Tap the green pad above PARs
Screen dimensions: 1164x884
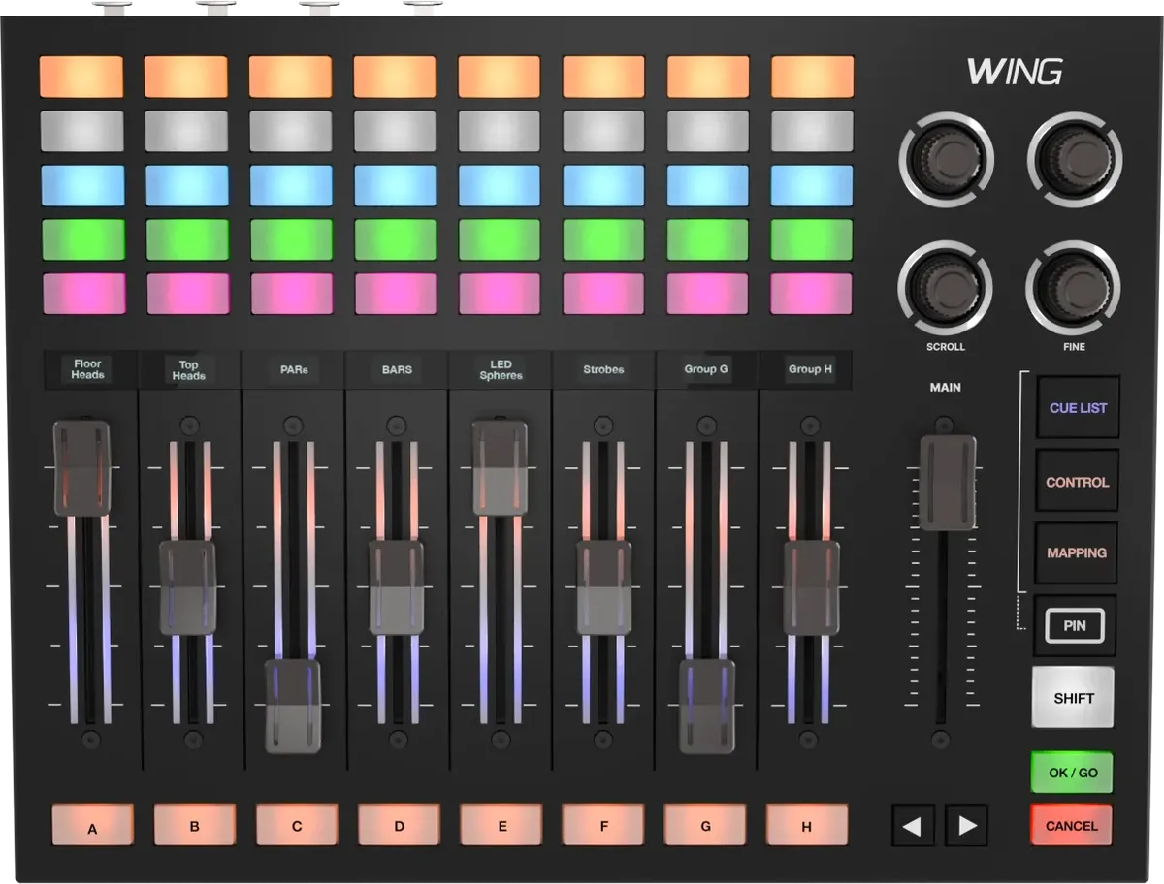[x=292, y=239]
